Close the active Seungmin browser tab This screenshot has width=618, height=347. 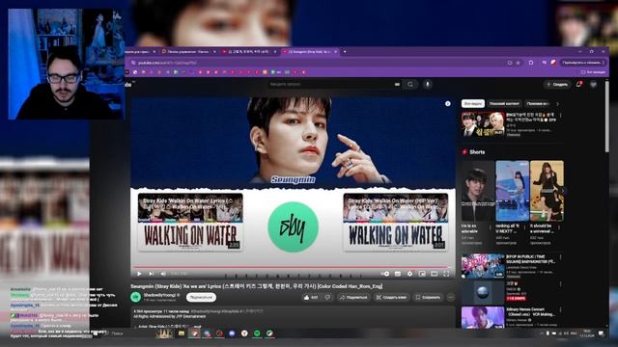[x=336, y=51]
